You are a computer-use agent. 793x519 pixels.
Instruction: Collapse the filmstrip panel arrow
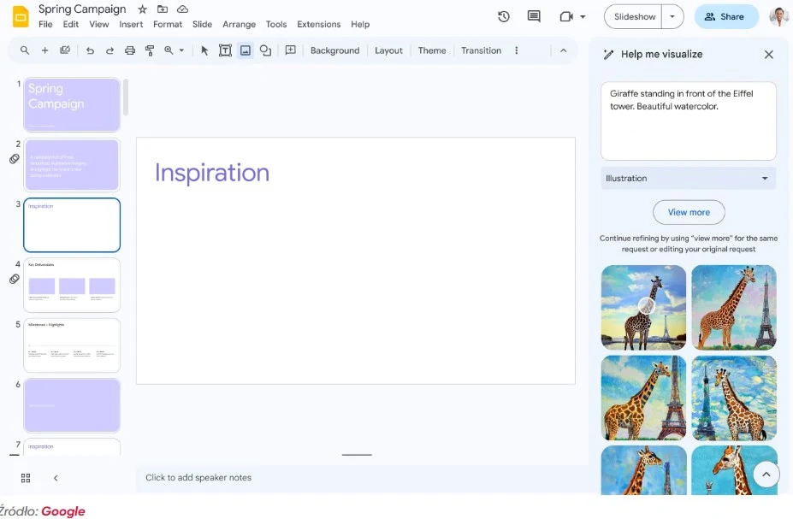[x=56, y=478]
